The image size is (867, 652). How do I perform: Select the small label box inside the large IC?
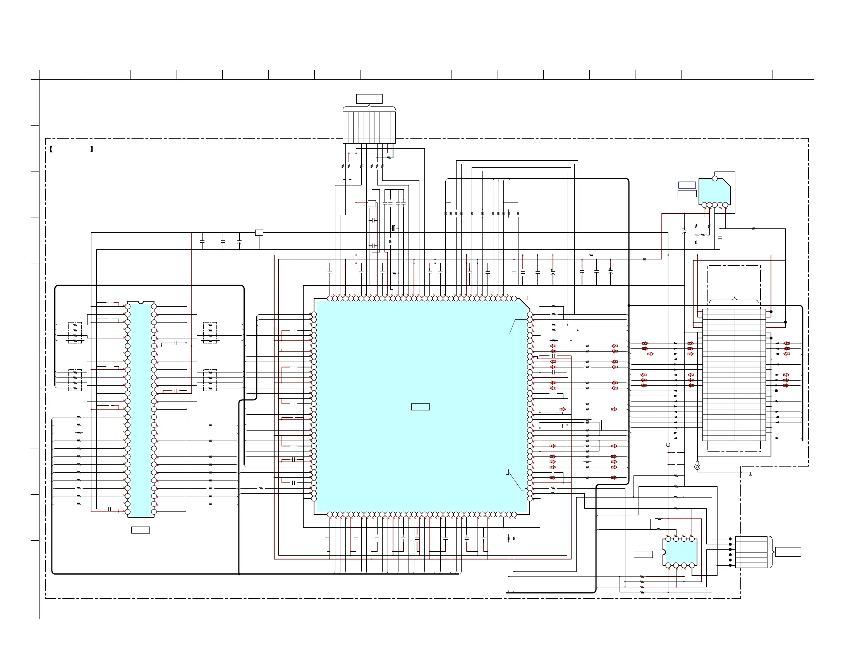(421, 407)
